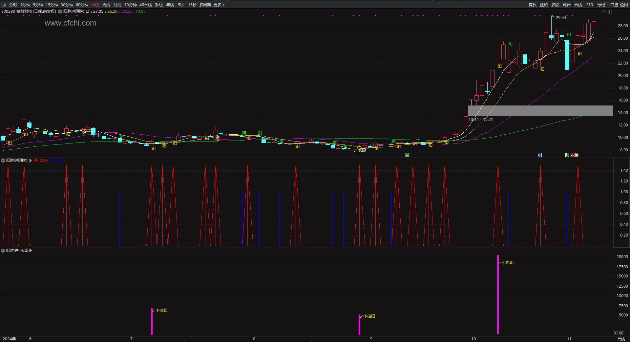This screenshot has width=630, height=342.
Task: Switch to 季线 quarterly chart
Action: (x=159, y=5)
